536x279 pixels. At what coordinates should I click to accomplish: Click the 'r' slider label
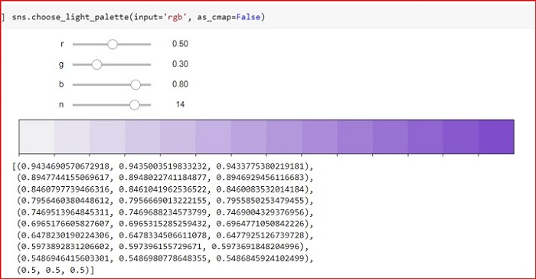coord(62,44)
